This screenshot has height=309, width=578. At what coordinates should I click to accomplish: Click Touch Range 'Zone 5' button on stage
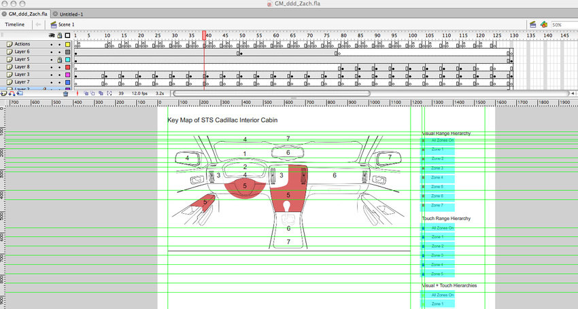click(437, 274)
